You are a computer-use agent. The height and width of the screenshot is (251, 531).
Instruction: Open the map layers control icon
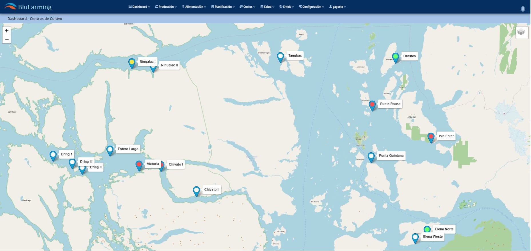coord(521,32)
